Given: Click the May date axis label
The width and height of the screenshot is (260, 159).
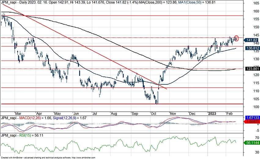Looking at the screenshot, I should (x=58, y=113).
